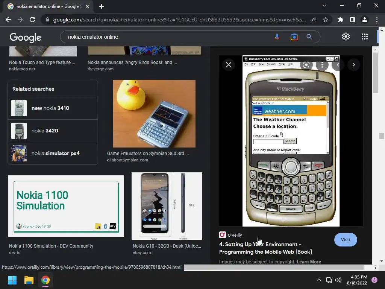This screenshot has width=385, height=289.
Task: Click the Chrome taskbar icon
Action: point(45,280)
